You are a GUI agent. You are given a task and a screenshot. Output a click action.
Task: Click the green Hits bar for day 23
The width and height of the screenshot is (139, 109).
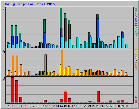(97, 16)
